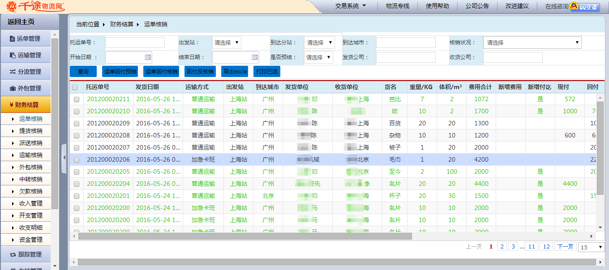This screenshot has width=609, height=270.
Task: Open calendar picker for 结束日期
Action: 255,57
